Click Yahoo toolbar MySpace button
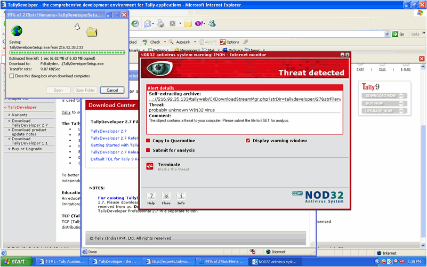Image resolution: width=427 pixels, height=267 pixels. 233,50
